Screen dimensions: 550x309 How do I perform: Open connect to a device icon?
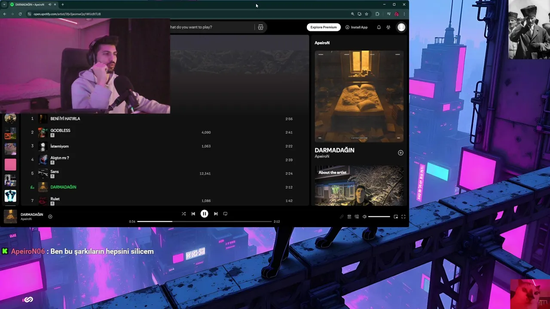[357, 217]
